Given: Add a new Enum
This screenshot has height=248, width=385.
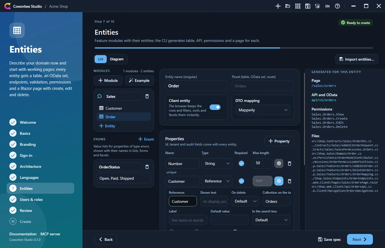Looking at the screenshot, I should (x=146, y=139).
